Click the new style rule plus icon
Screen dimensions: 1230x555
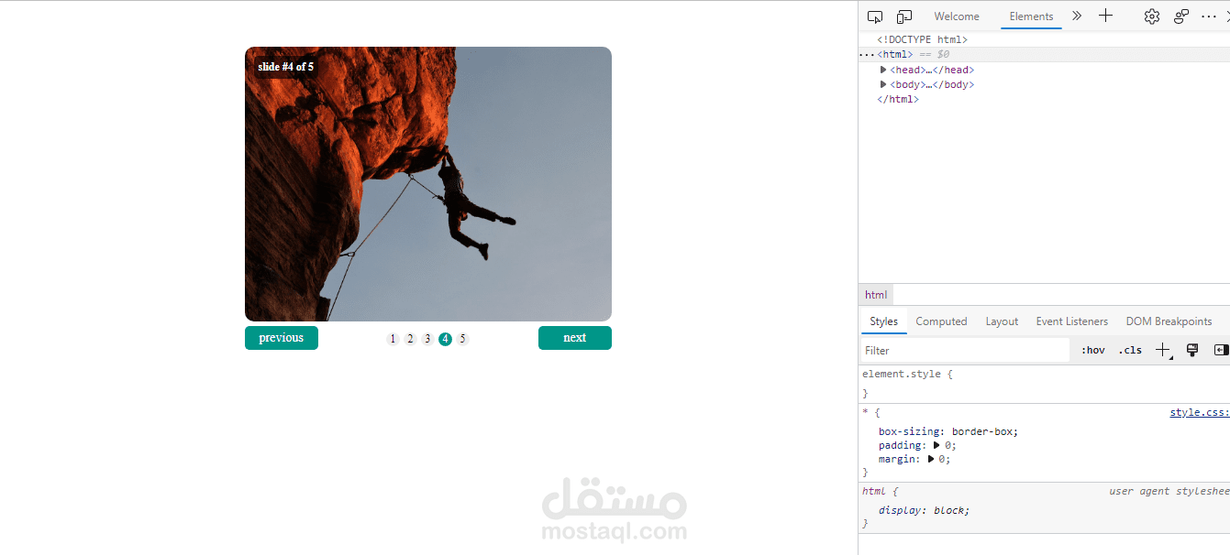(x=1163, y=349)
